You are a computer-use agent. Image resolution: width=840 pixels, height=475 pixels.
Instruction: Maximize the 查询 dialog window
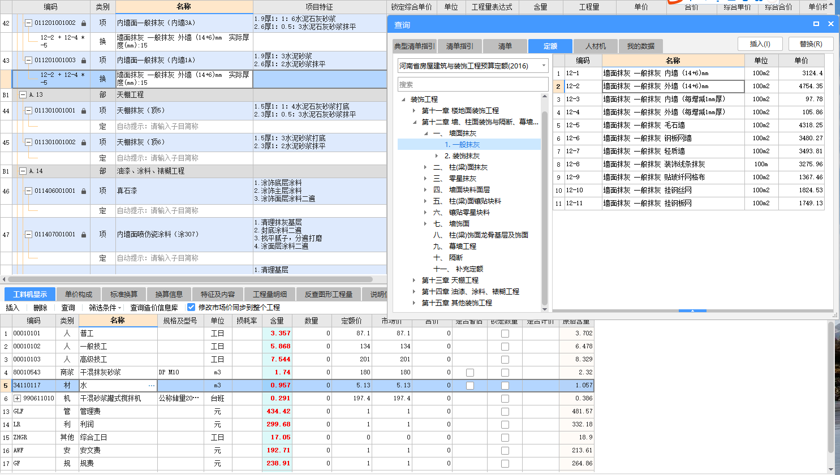pos(816,24)
